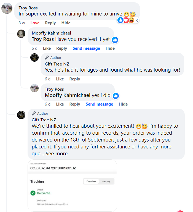The image size is (193, 212).
Task: Expand the comment with See more
Action: (x=57, y=154)
